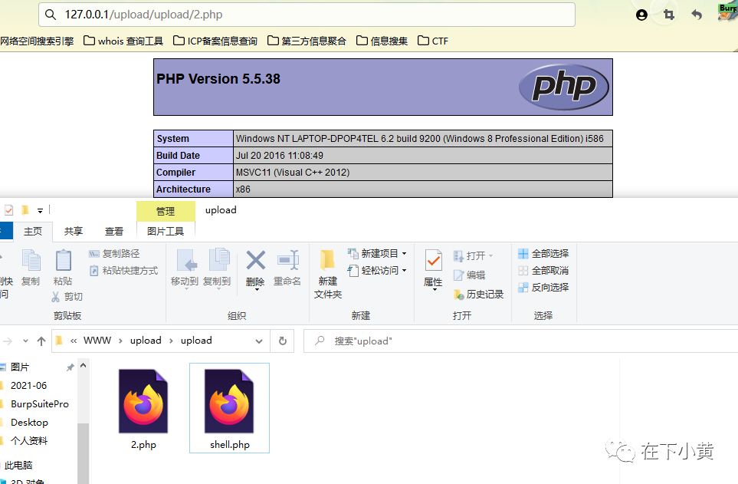Click the 复制到 copy-to button
This screenshot has height=484, width=738.
point(217,268)
